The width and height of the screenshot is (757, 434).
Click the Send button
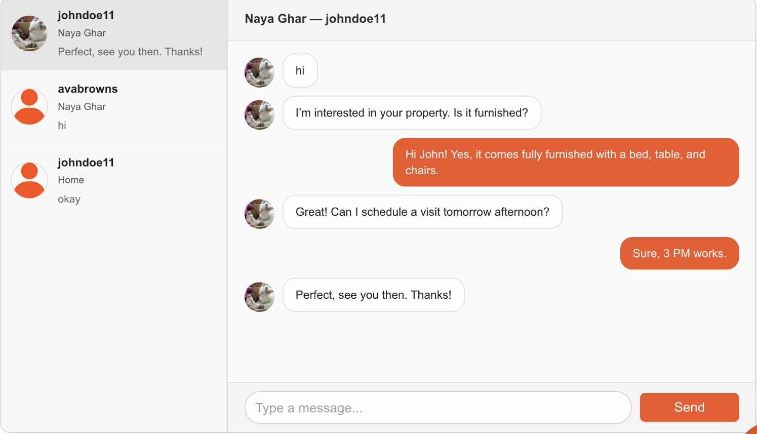pos(689,407)
